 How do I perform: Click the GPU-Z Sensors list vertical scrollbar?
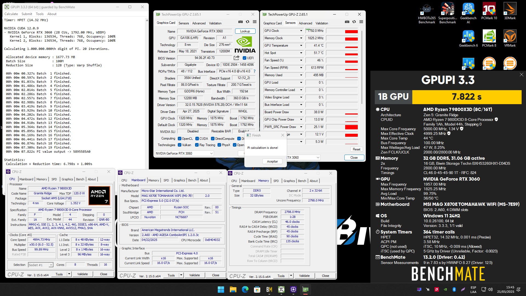(x=362, y=67)
